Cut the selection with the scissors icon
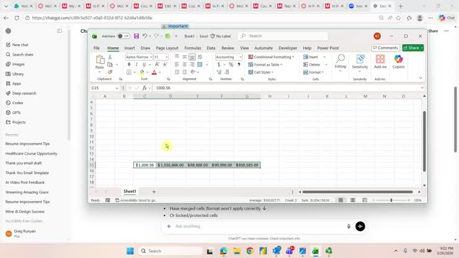459x258 pixels. tap(110, 57)
